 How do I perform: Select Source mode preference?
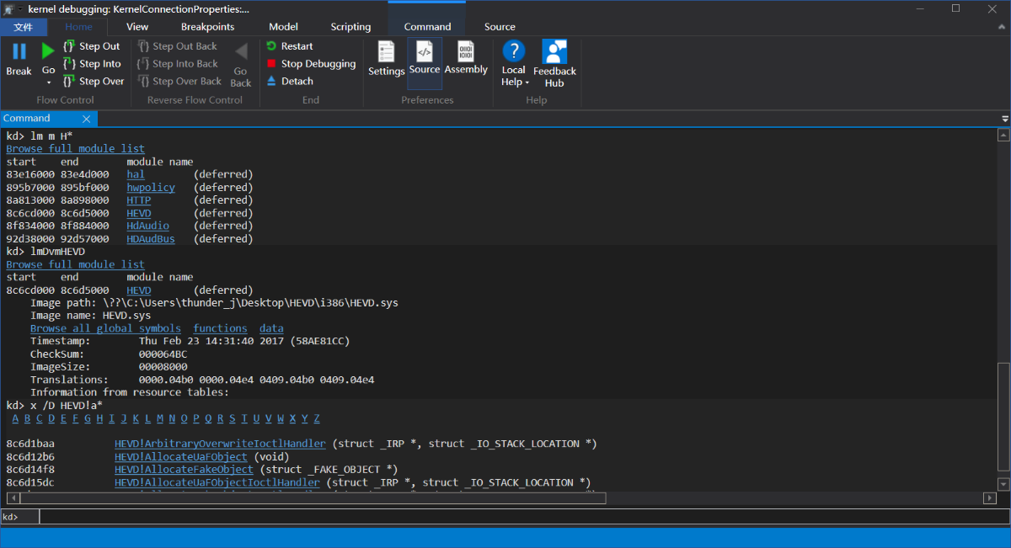pos(425,63)
